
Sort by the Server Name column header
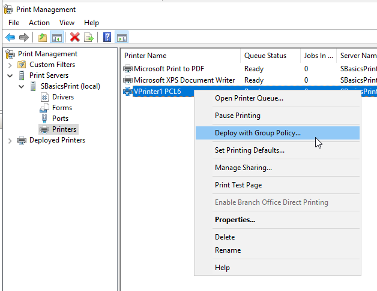[x=357, y=56]
